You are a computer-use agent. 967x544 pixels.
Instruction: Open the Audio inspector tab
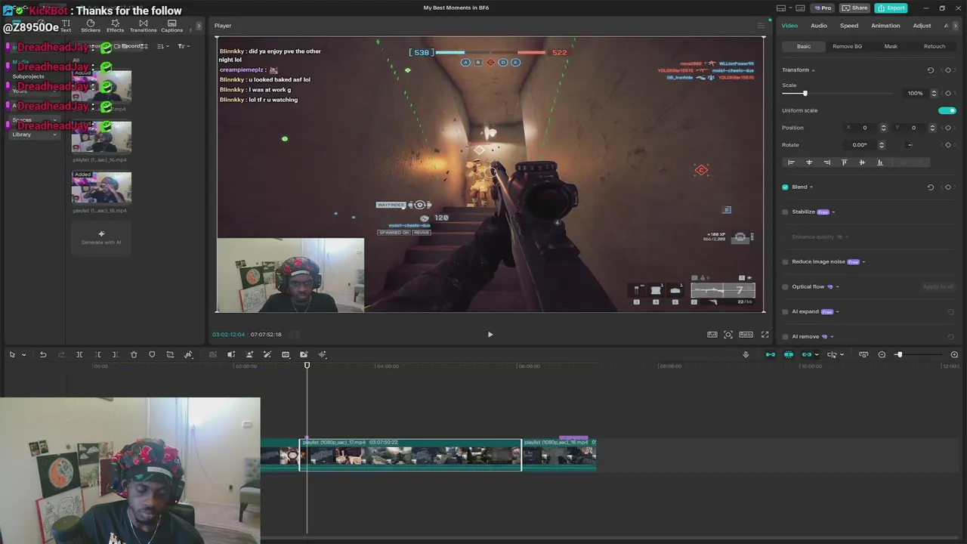coord(819,26)
